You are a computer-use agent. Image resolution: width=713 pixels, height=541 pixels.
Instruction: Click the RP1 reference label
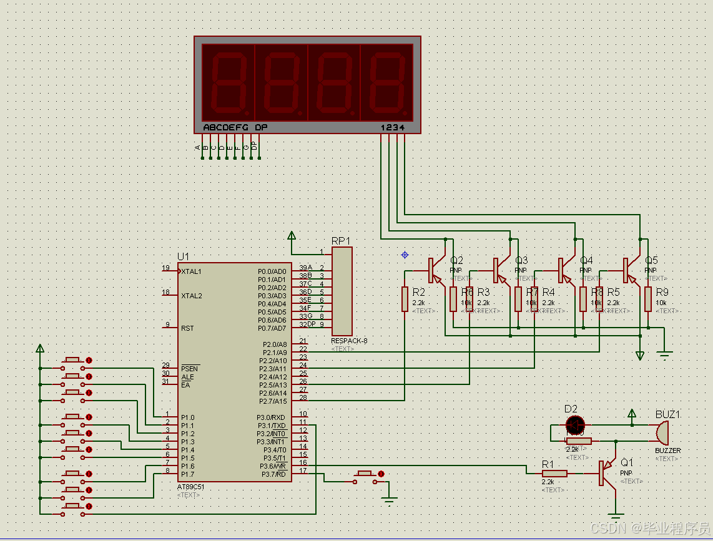[341, 241]
